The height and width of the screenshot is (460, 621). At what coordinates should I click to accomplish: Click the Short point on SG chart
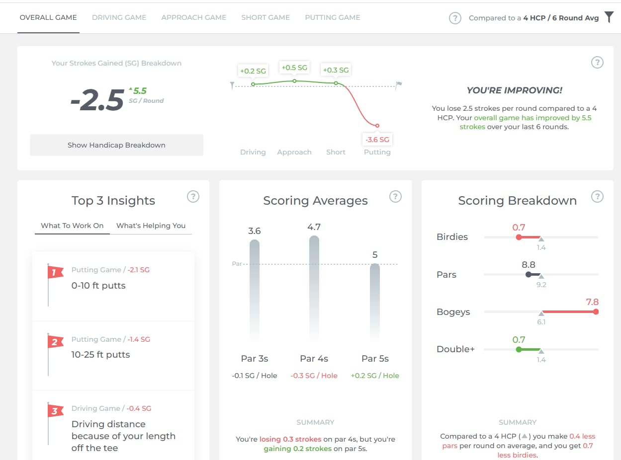coord(336,83)
